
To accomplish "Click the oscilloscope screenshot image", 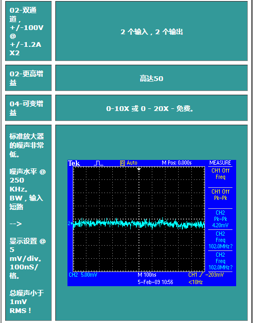I will pos(152,223).
